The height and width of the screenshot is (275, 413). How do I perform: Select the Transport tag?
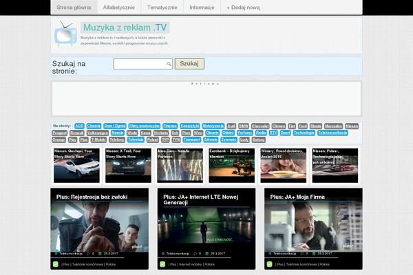192,140
